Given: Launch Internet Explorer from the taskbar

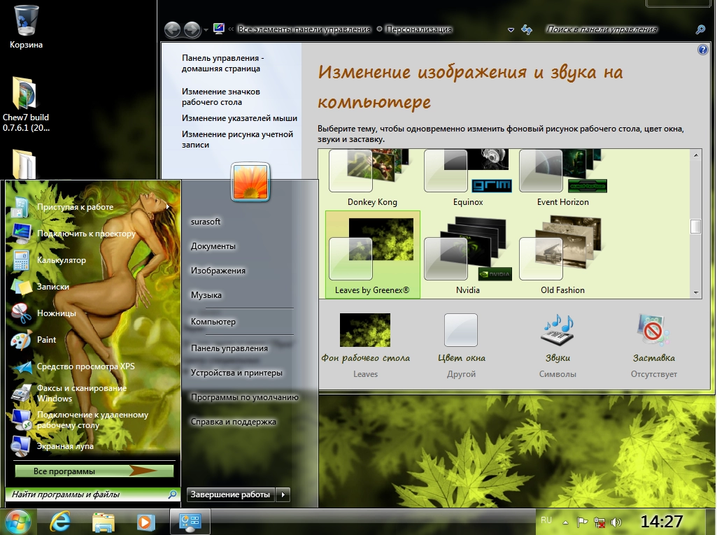Looking at the screenshot, I should pos(60,521).
